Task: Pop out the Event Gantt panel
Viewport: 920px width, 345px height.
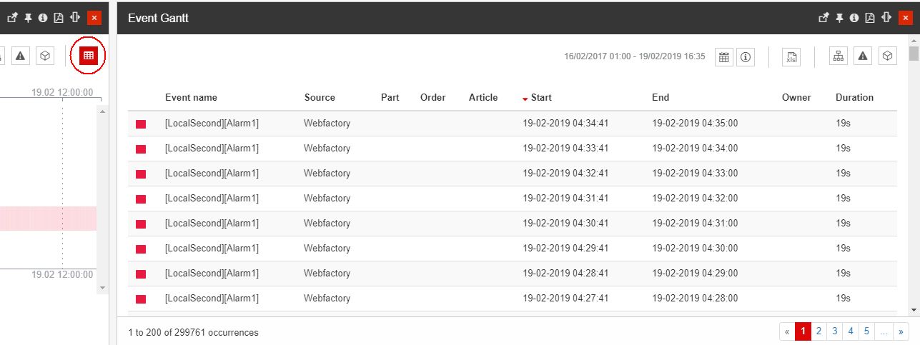Action: (x=824, y=18)
